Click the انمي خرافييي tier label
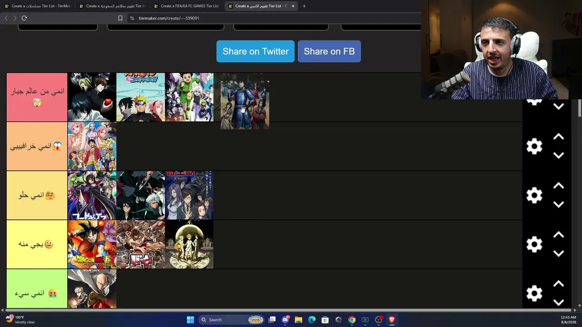 tap(37, 146)
